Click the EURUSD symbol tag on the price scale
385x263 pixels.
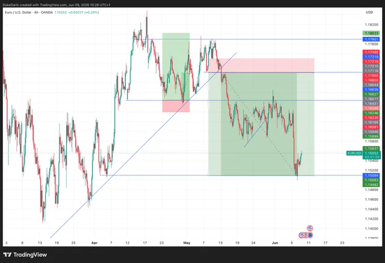coord(354,153)
